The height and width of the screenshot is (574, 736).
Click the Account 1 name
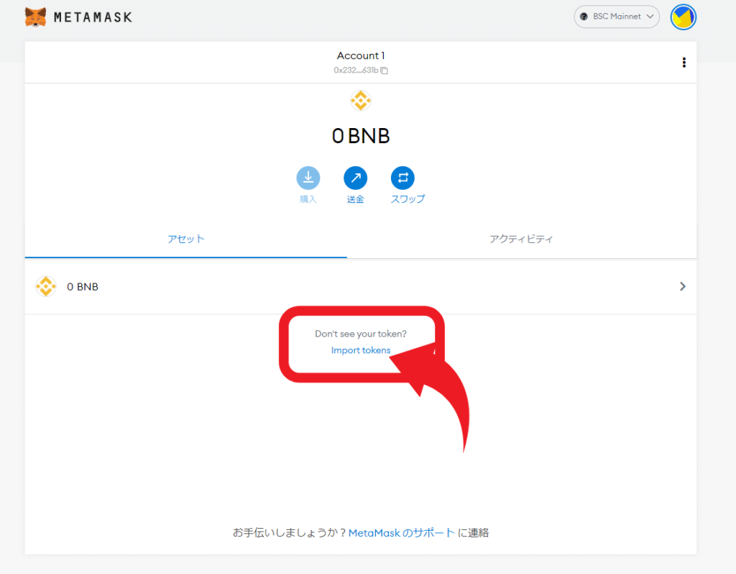[361, 55]
